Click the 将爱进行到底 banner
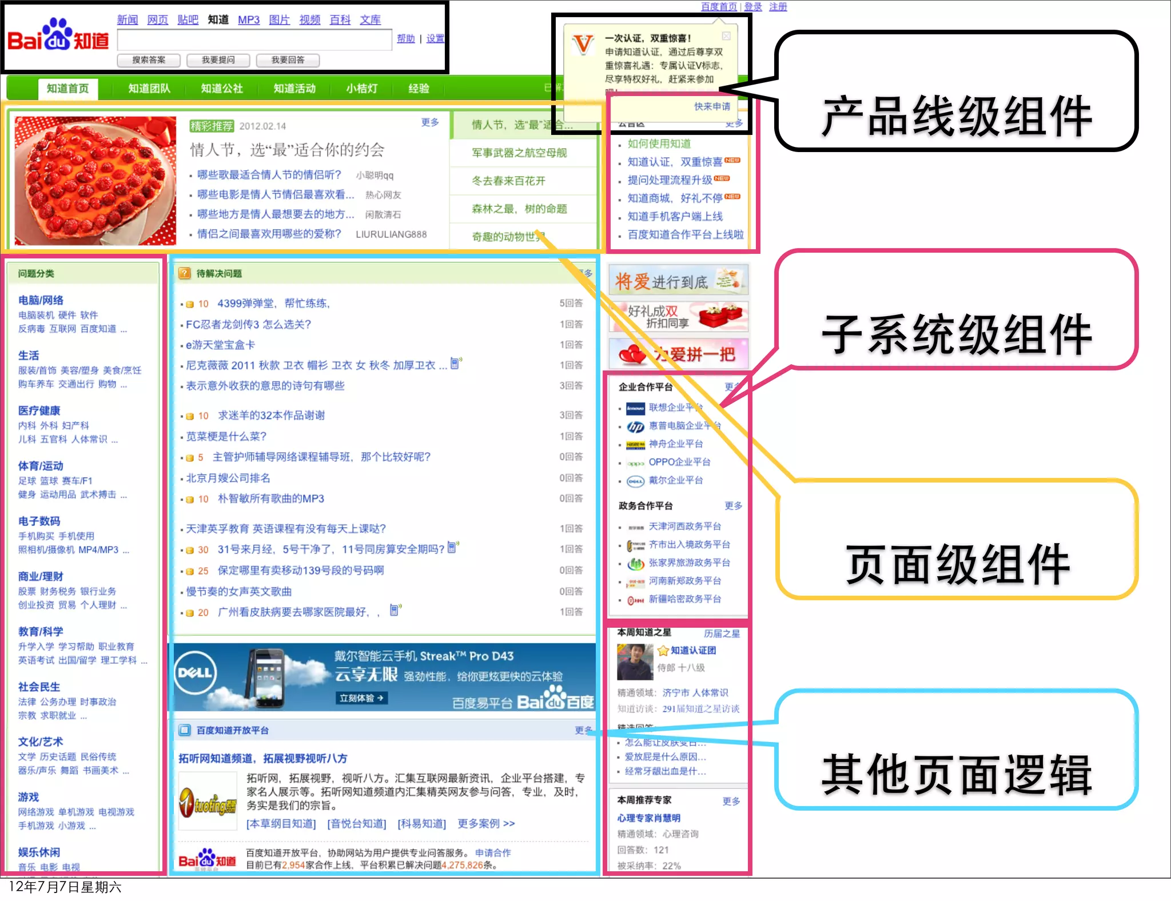 click(678, 280)
